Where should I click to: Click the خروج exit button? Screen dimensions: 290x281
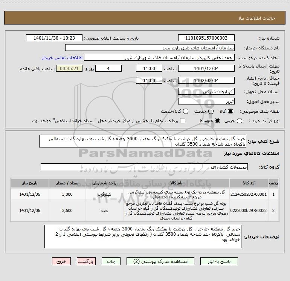[61, 261]
